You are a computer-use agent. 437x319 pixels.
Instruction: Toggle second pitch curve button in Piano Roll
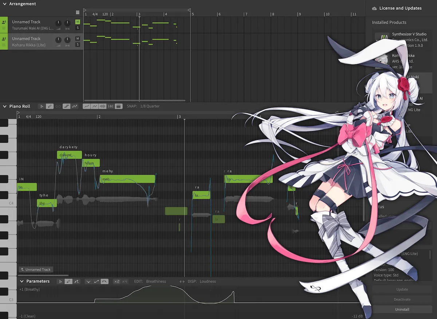(x=95, y=106)
